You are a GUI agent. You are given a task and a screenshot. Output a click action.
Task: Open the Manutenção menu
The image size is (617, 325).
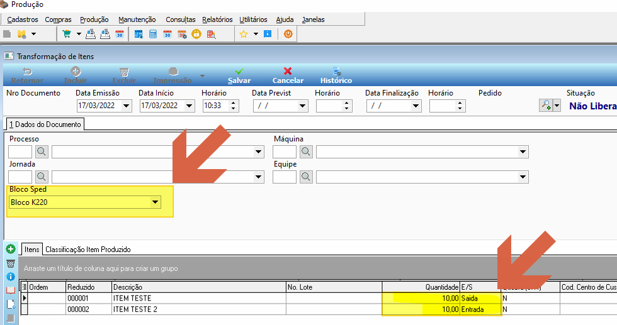pyautogui.click(x=137, y=19)
